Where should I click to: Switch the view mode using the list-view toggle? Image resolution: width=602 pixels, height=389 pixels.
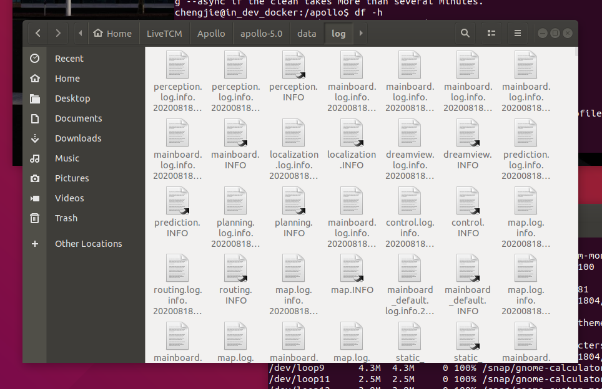click(491, 33)
